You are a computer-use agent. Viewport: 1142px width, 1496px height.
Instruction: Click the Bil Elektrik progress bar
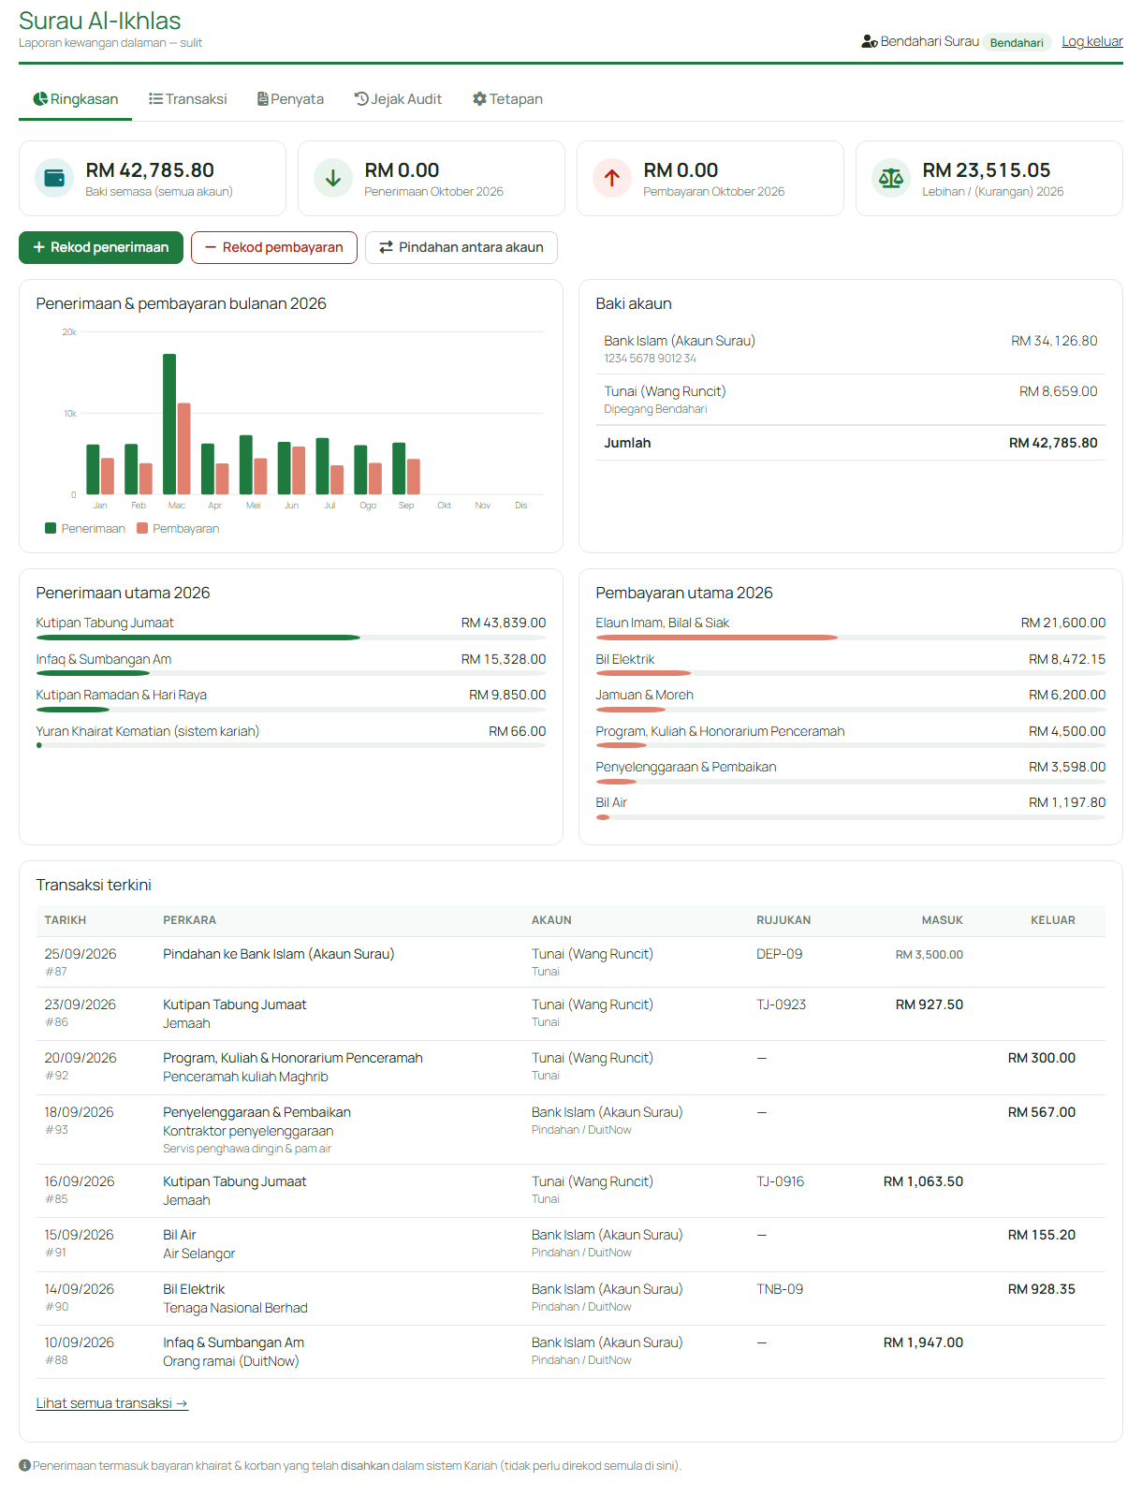coord(851,673)
